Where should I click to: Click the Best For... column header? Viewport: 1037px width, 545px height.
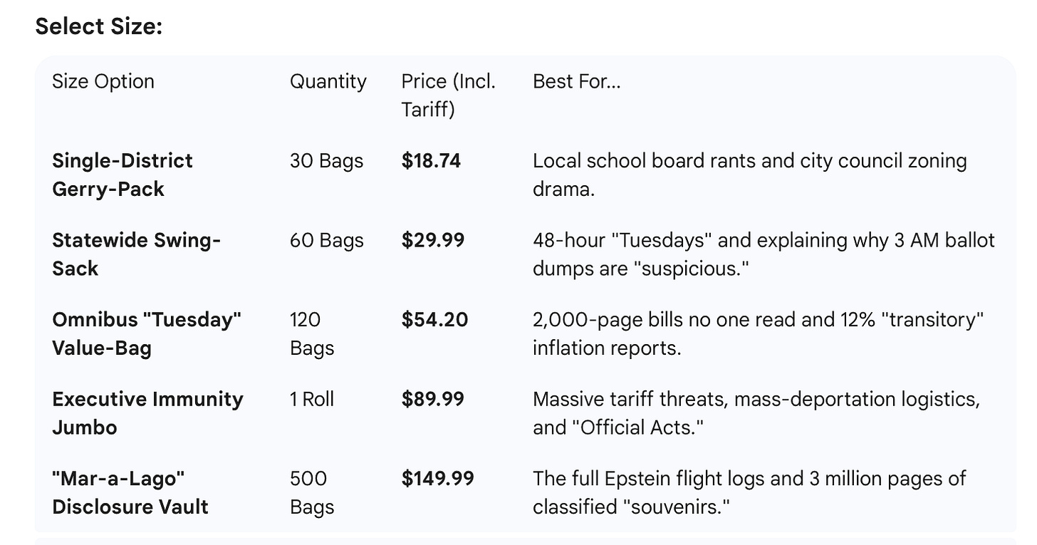pos(577,81)
